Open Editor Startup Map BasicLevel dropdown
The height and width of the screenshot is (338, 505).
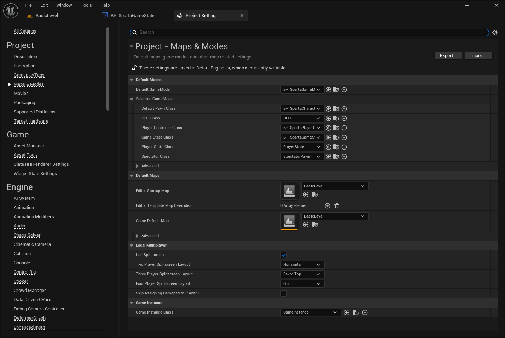(x=335, y=186)
